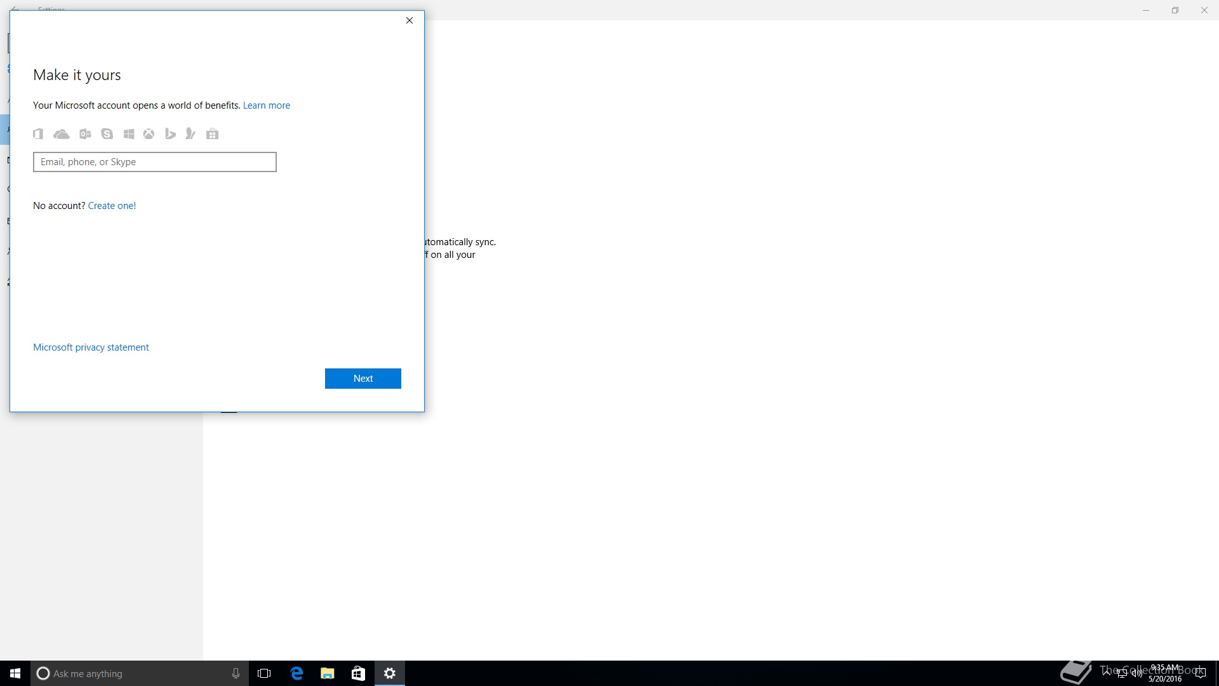The image size is (1219, 686).
Task: Follow the Create one! link
Action: (x=112, y=206)
